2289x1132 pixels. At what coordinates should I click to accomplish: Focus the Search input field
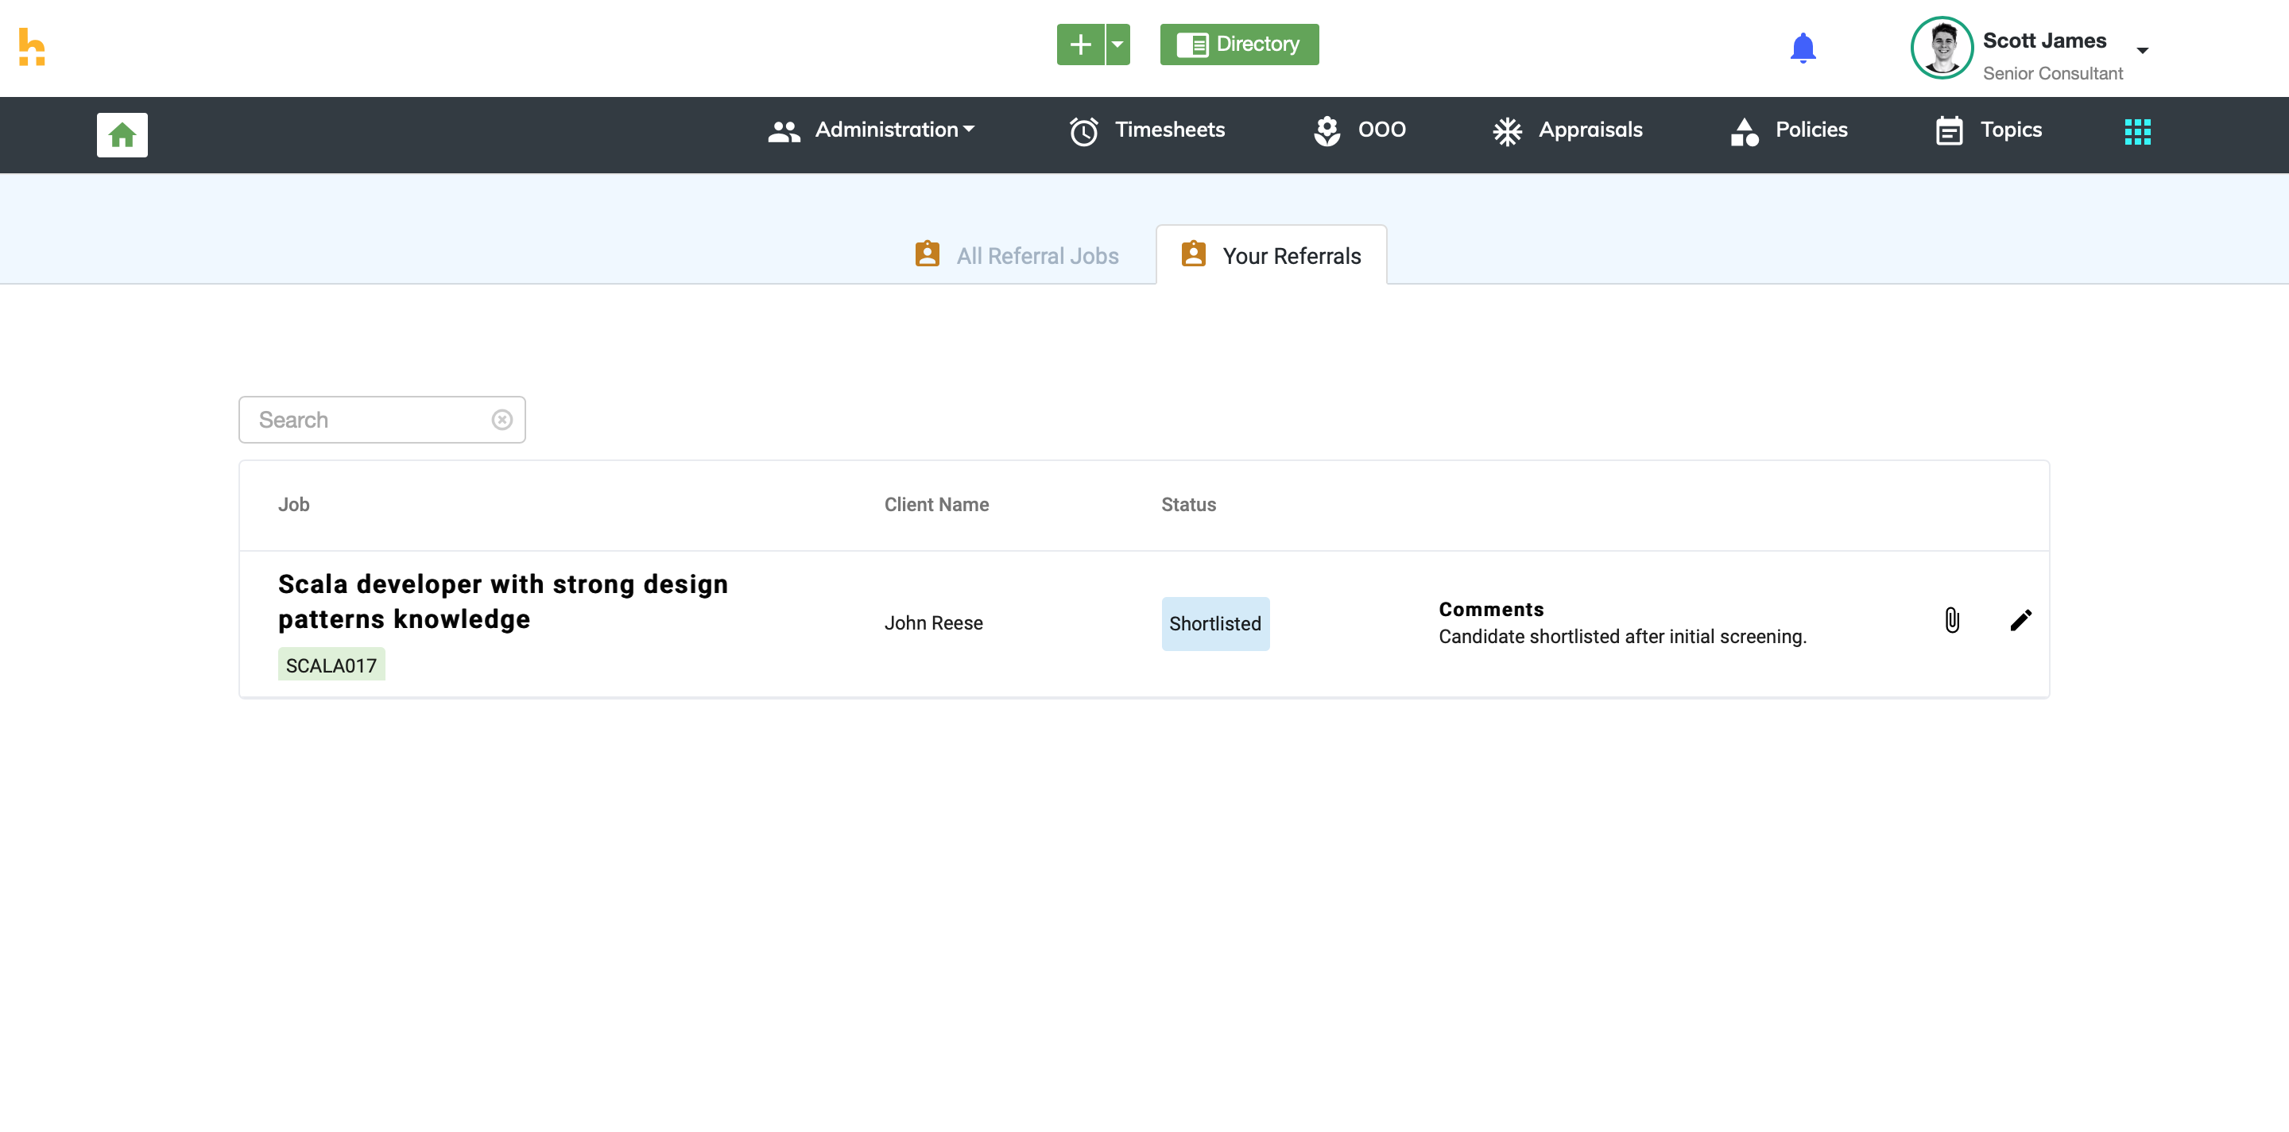tap(381, 420)
